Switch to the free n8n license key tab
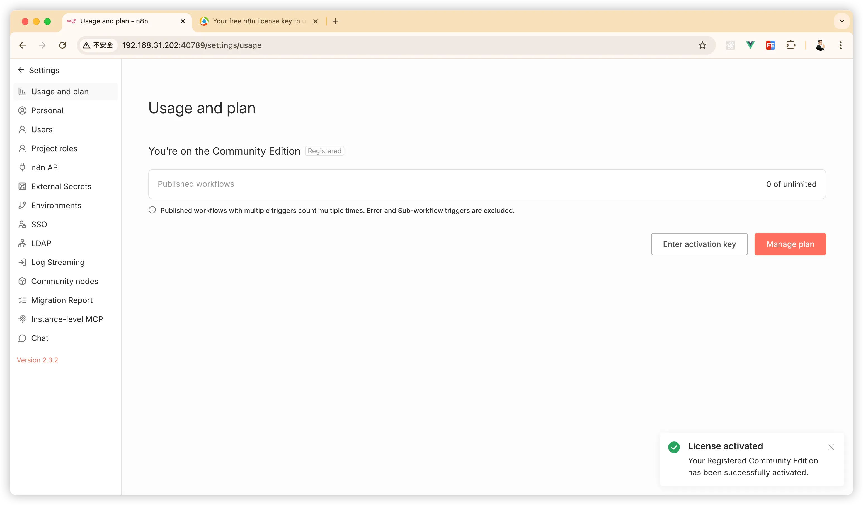Viewport: 863px width, 505px height. coord(259,21)
